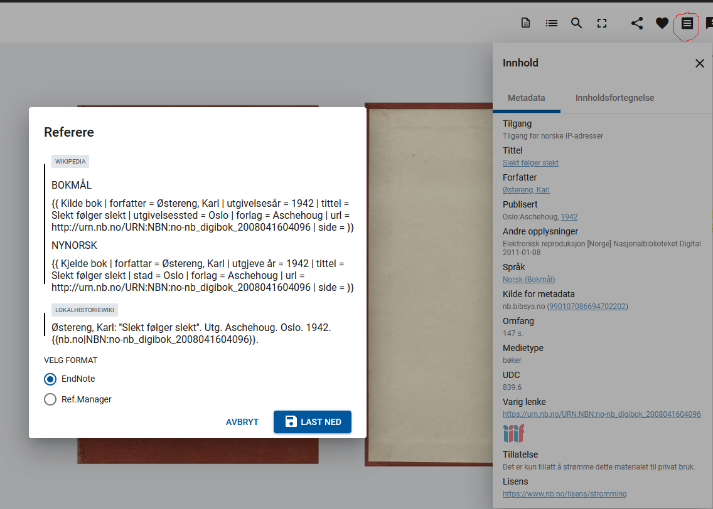Select the Ref.Manager format option
The height and width of the screenshot is (509, 713).
pyautogui.click(x=50, y=399)
